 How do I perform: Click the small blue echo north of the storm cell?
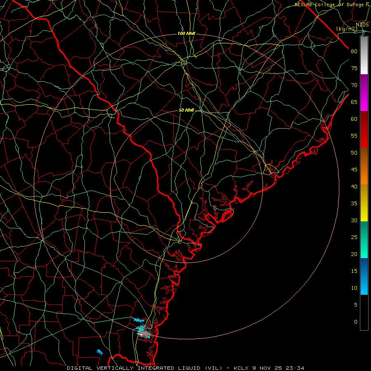(x=139, y=320)
